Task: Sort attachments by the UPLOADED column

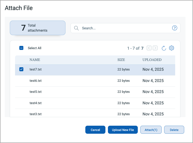Action: point(152,60)
